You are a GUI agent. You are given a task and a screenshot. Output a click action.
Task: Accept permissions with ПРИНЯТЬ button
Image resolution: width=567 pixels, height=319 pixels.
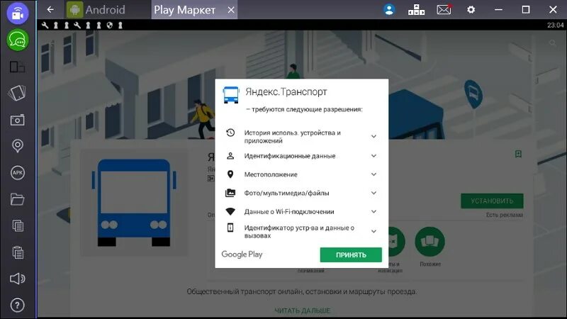(x=351, y=254)
